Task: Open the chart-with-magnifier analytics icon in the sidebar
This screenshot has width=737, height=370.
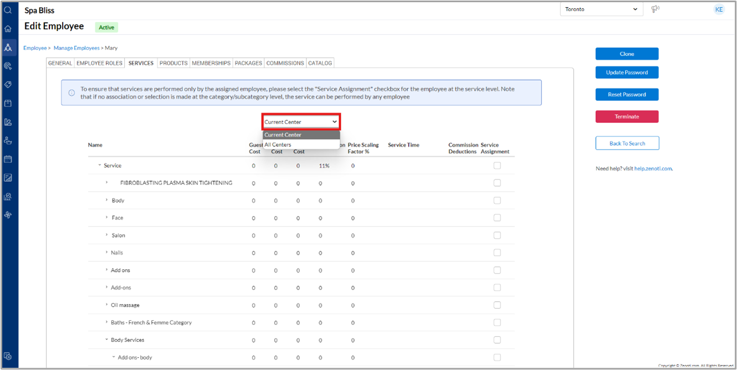Action: [8, 197]
